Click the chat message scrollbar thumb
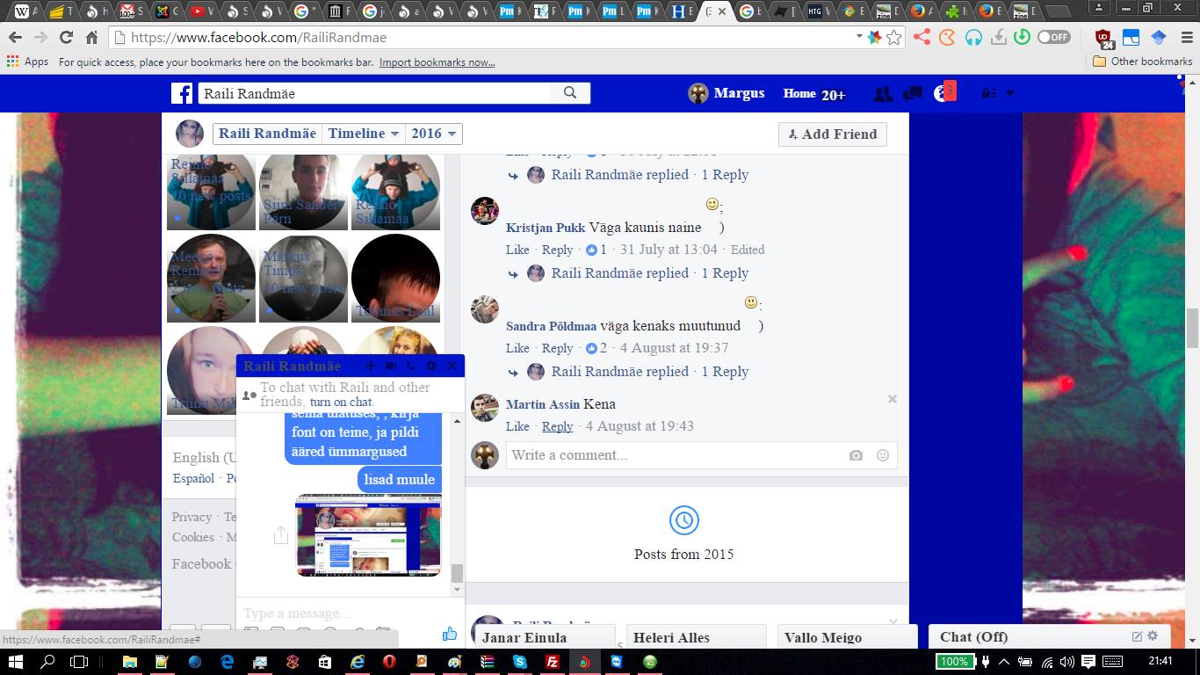This screenshot has height=675, width=1200. (457, 573)
